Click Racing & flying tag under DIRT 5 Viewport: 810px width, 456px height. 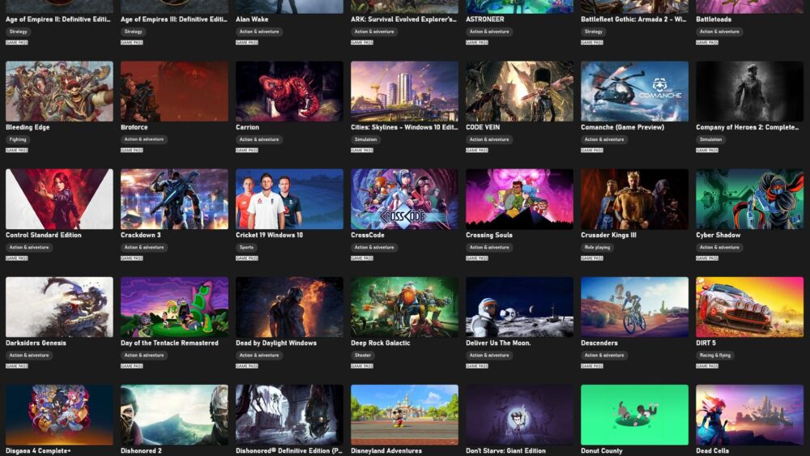[x=715, y=356]
